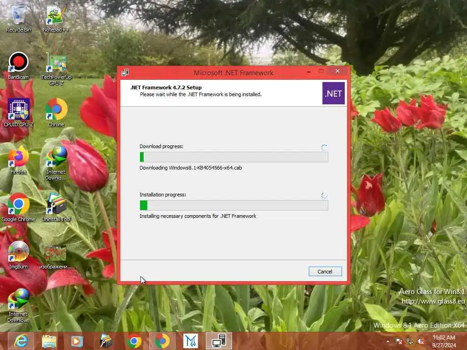Open the Action Center flag tray icon
Screen dimensions: 467x350
(x=399, y=341)
